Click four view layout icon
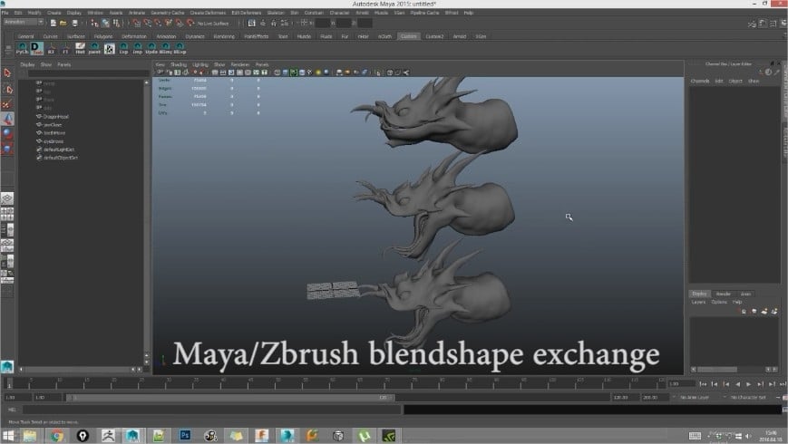 tap(7, 214)
